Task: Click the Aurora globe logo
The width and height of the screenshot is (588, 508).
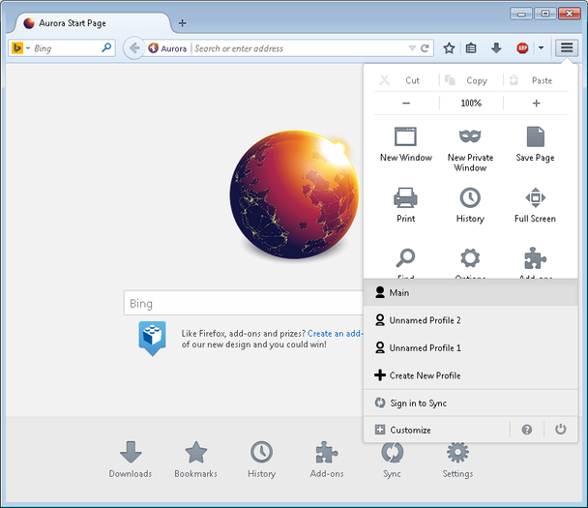Action: tap(294, 194)
